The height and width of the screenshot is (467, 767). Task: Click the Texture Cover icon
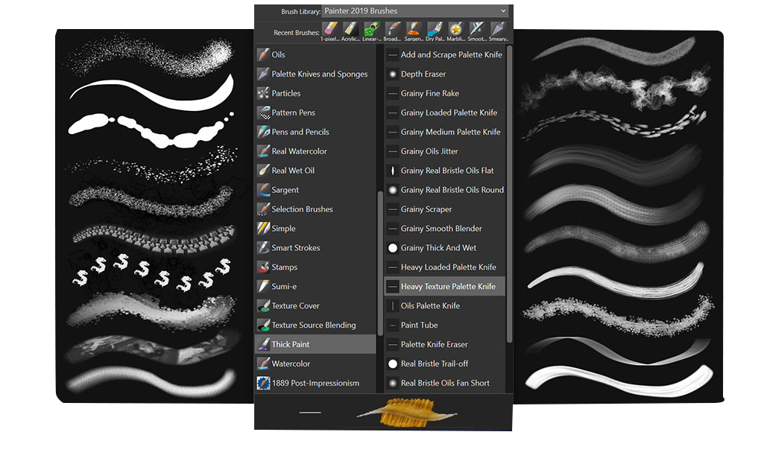click(263, 305)
